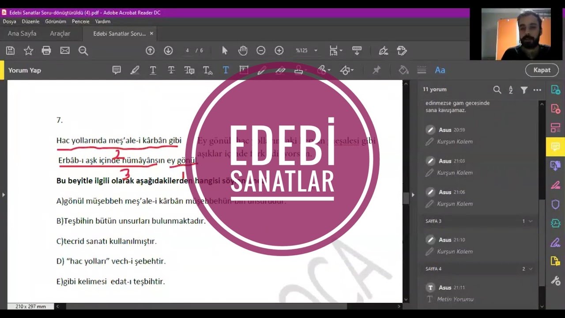Select the highlighter text tool
Screen dimensions: 565x318
135,70
